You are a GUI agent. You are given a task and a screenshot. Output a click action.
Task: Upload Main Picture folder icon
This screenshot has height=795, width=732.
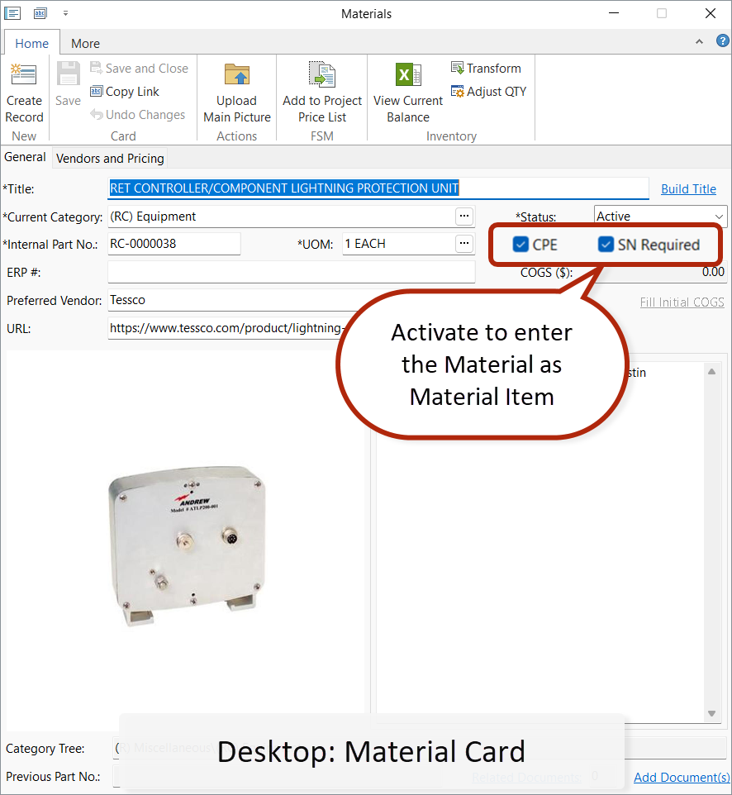(x=237, y=74)
